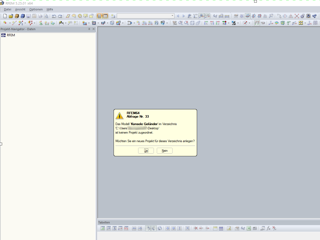Open the Datei menu
This screenshot has height=240, width=320.
tap(7, 9)
